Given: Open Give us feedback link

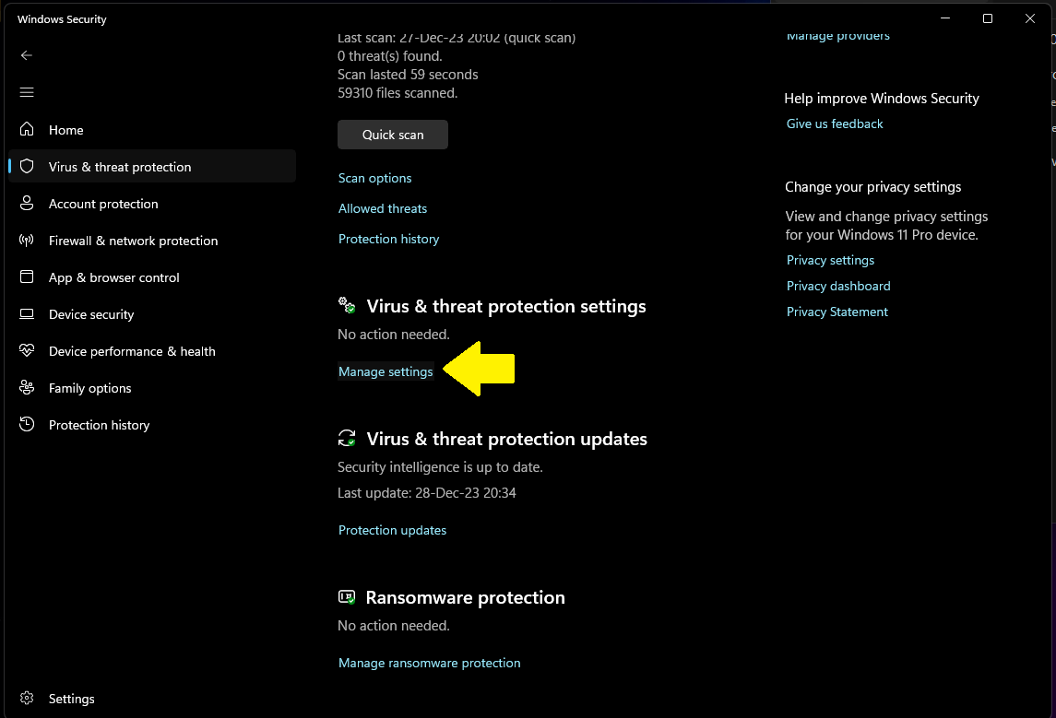Looking at the screenshot, I should pyautogui.click(x=835, y=124).
